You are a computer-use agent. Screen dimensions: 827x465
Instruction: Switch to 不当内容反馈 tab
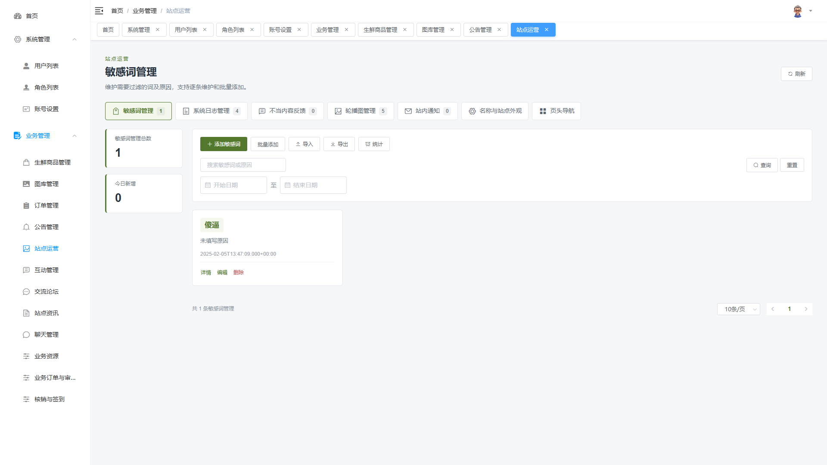click(287, 111)
